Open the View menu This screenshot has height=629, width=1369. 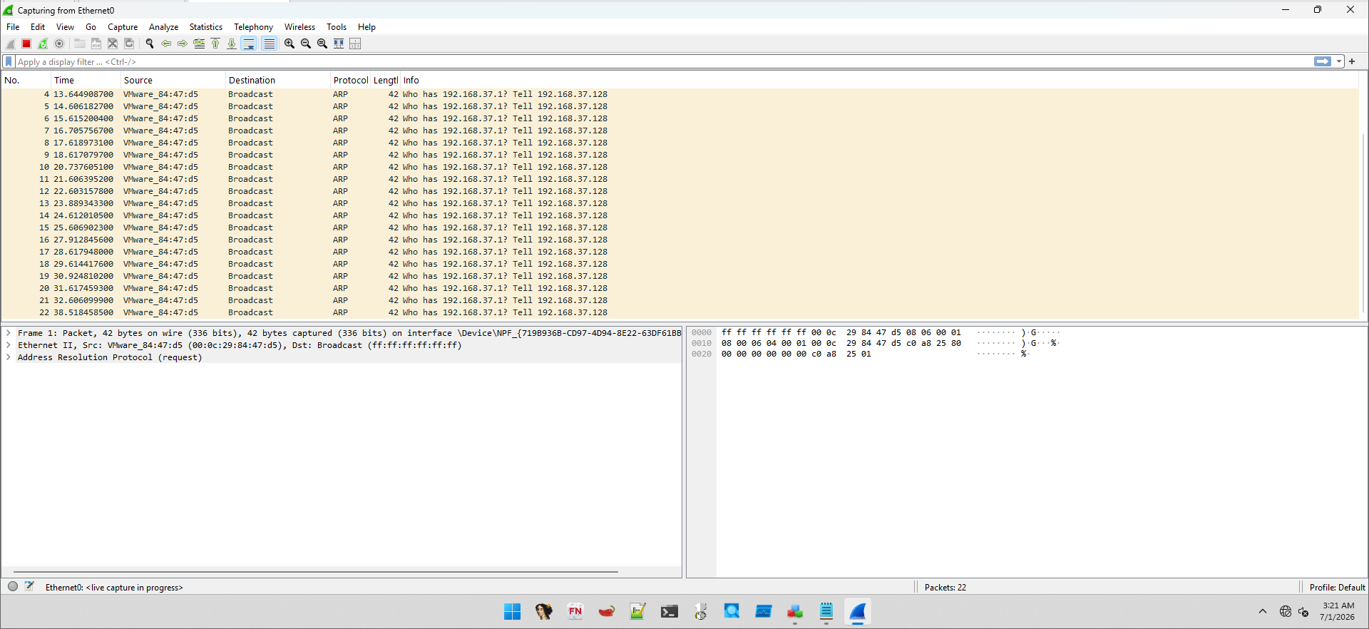(x=65, y=27)
